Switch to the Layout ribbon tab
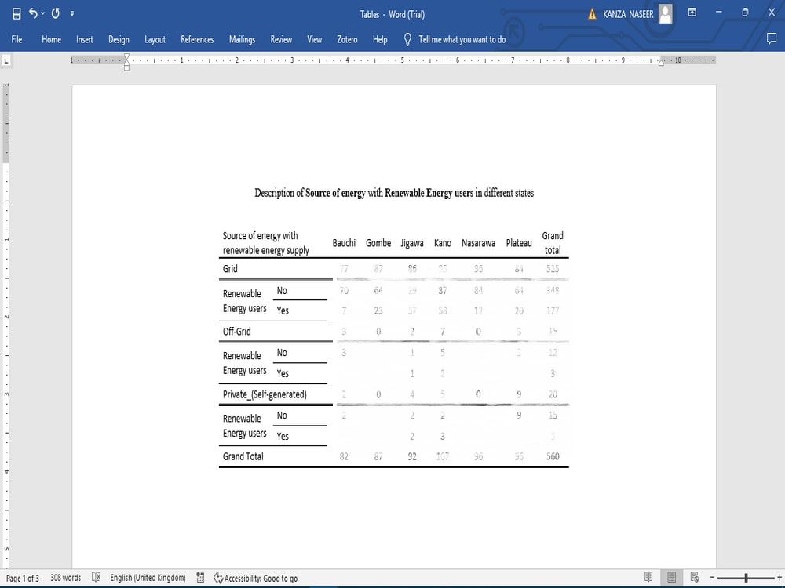The image size is (785, 588). click(x=155, y=39)
